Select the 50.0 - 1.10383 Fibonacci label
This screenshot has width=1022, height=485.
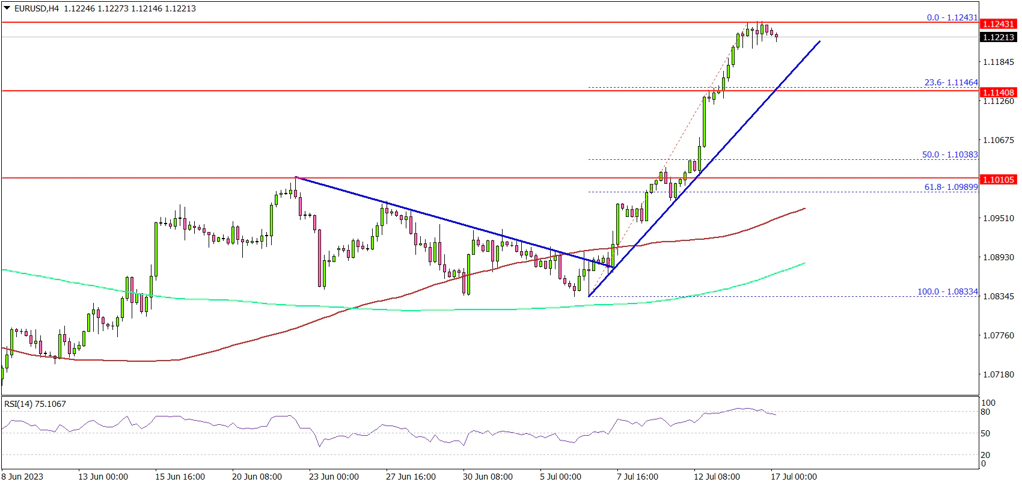point(949,154)
